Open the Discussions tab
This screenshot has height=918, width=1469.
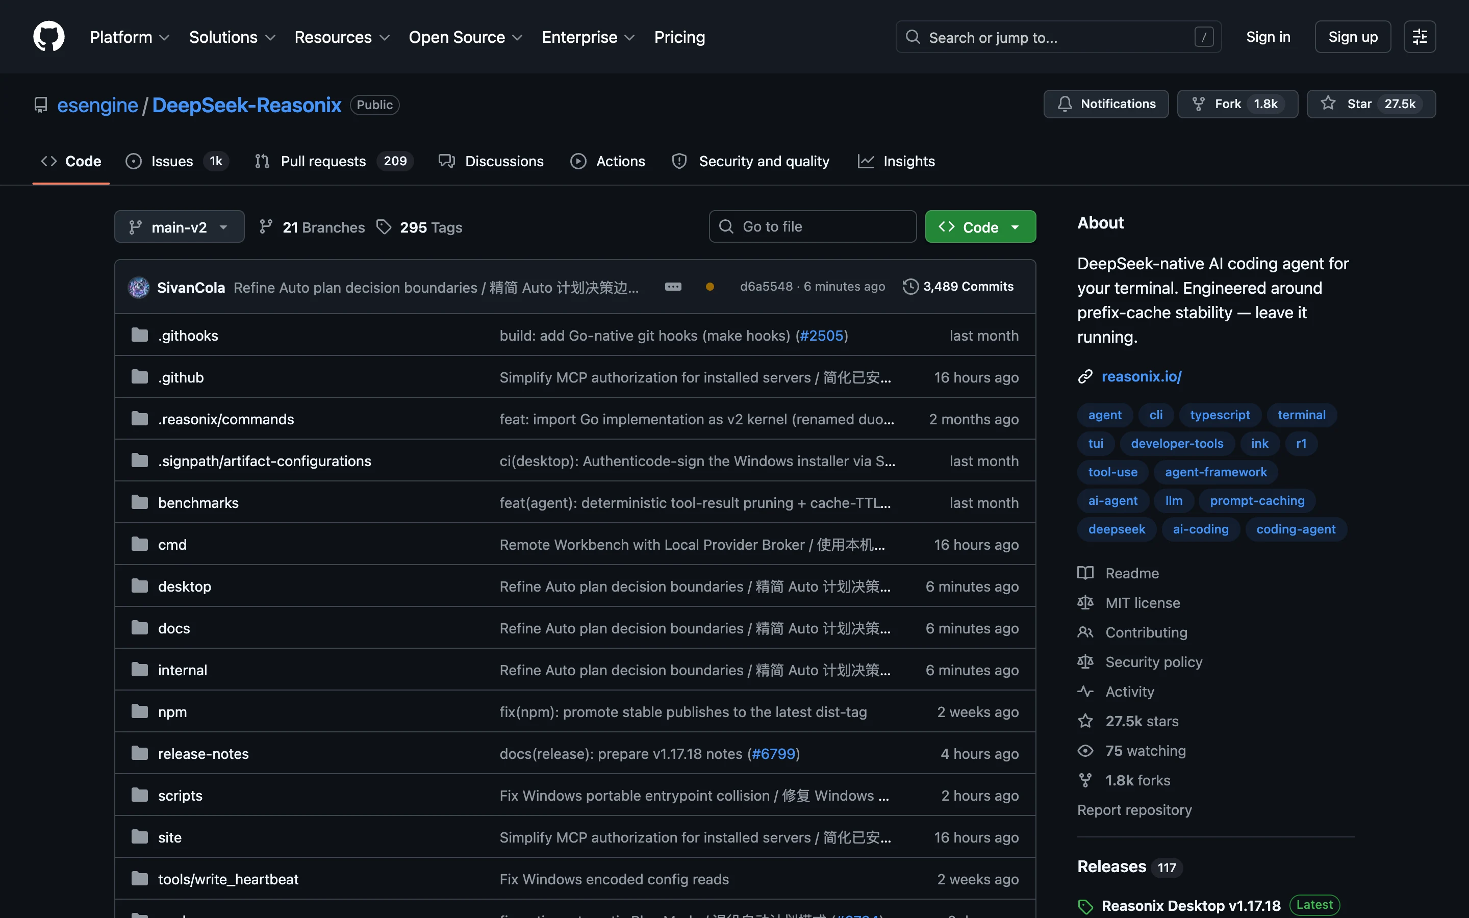[x=491, y=161]
